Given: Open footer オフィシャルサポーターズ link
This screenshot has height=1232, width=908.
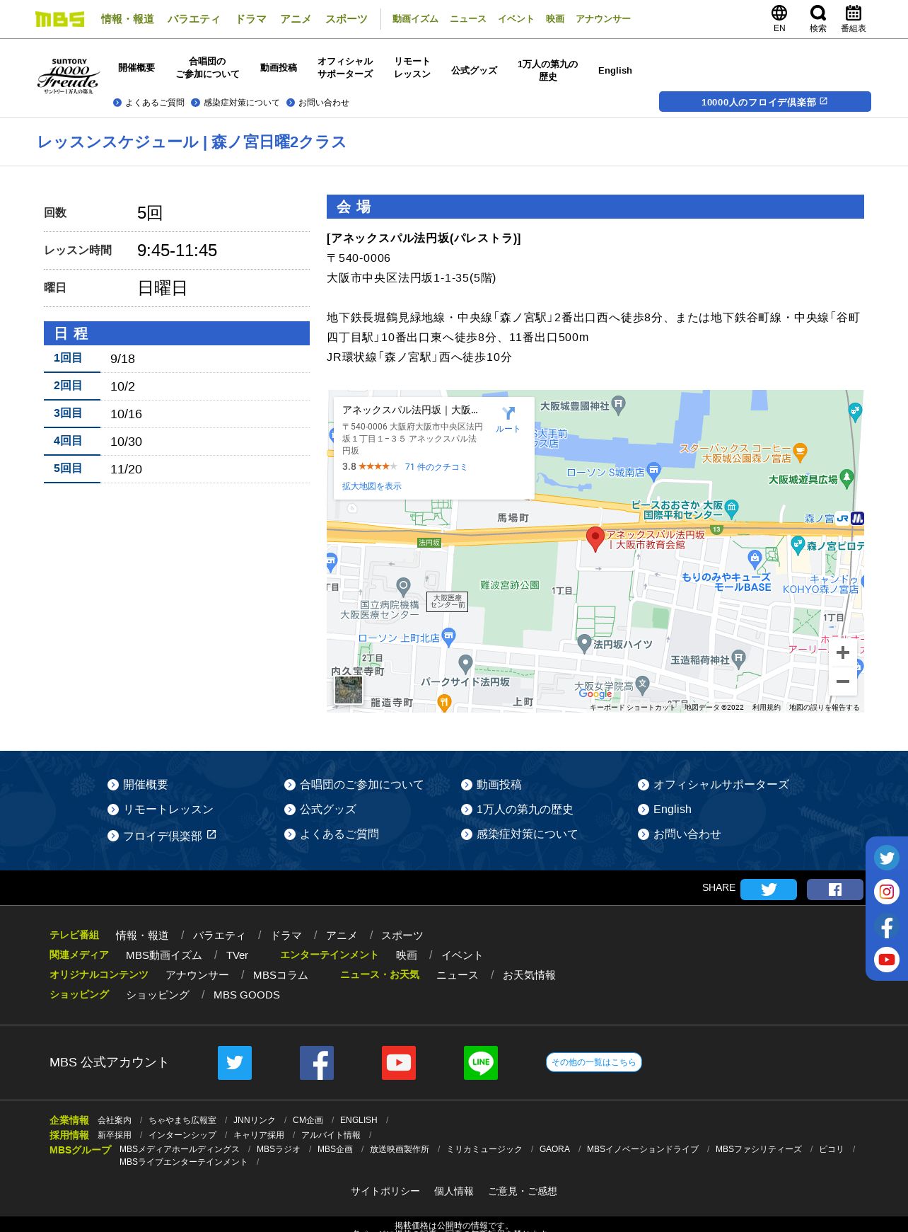Looking at the screenshot, I should point(714,785).
